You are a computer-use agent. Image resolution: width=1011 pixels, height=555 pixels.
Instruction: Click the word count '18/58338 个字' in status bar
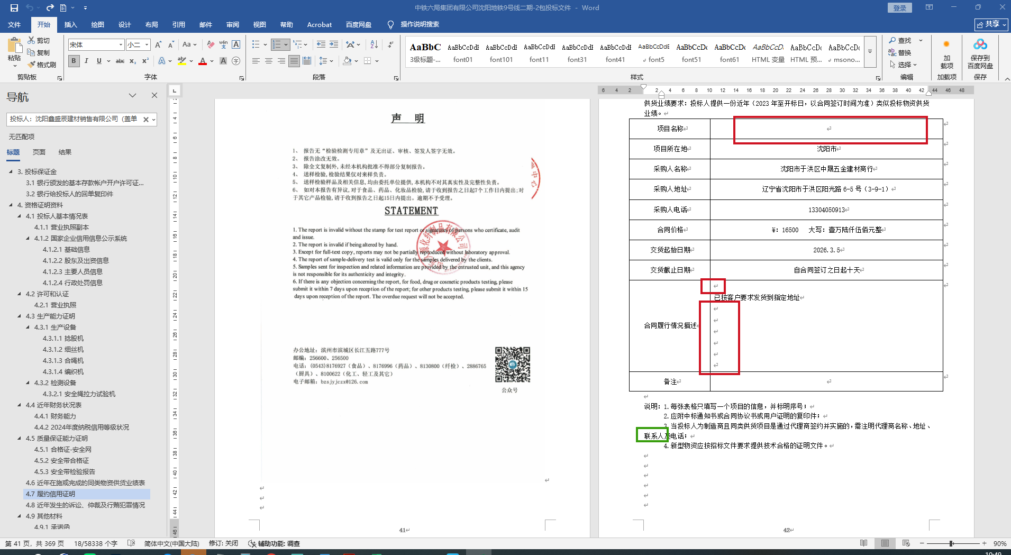click(96, 543)
